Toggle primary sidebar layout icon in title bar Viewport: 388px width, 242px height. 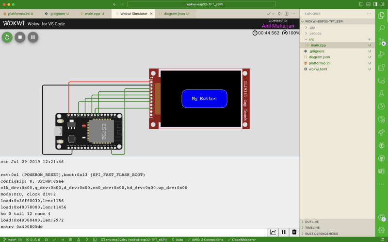pos(361,4)
